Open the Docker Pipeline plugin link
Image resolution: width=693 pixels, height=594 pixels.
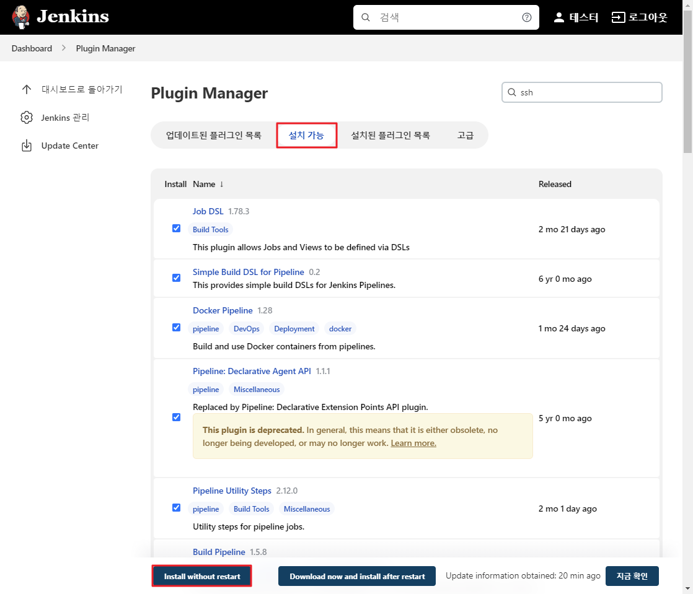pos(223,310)
